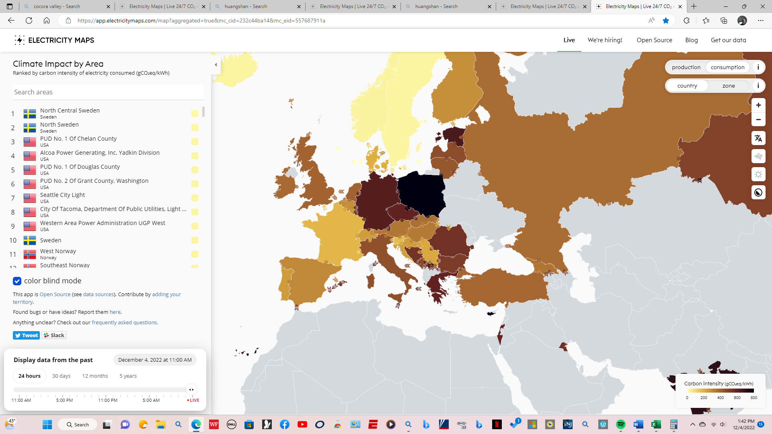
Task: Click the Tweet button
Action: coord(26,335)
